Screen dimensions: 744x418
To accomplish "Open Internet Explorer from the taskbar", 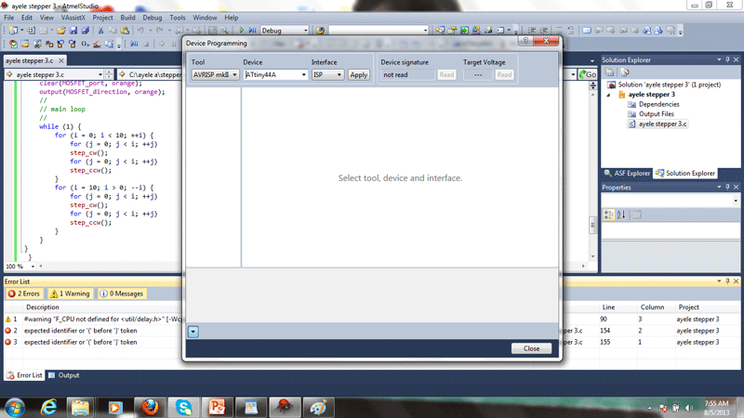I will tap(49, 407).
